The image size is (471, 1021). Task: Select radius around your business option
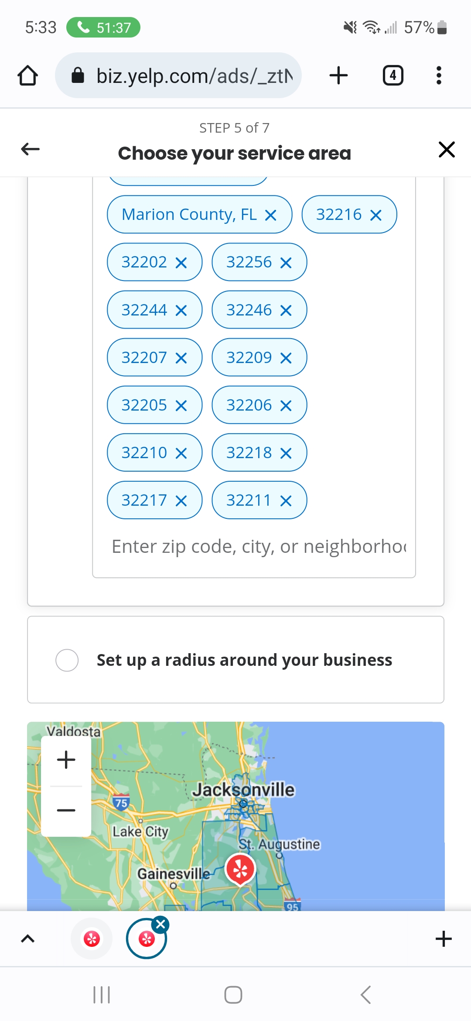click(x=67, y=660)
